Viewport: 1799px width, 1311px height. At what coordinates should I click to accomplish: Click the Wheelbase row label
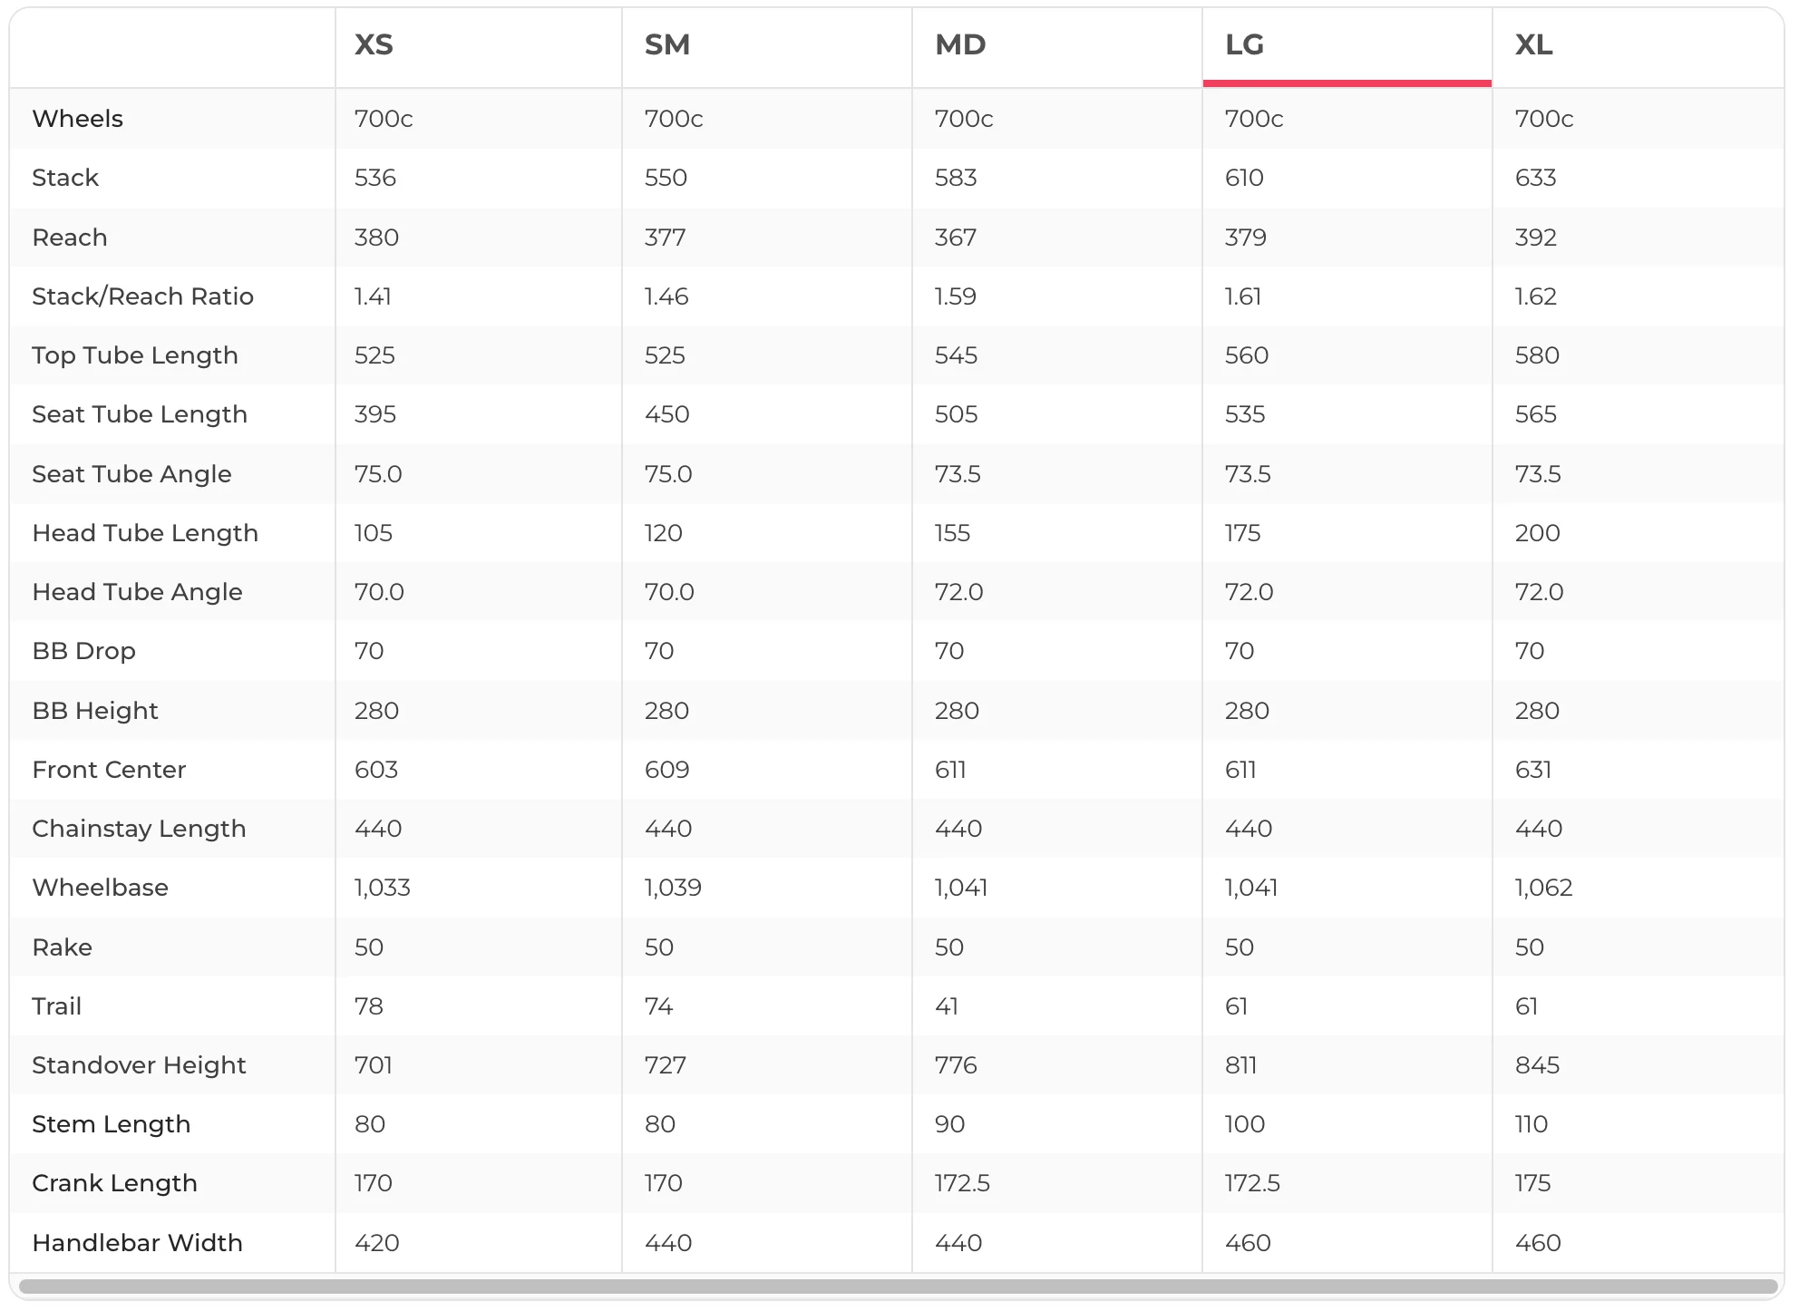click(x=100, y=888)
